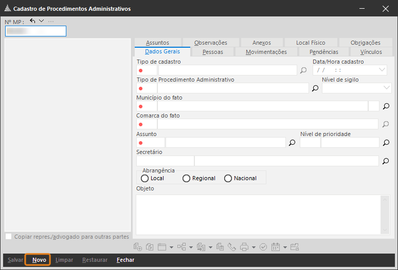The height and width of the screenshot is (270, 398).
Task: Click the Nº MP input field
Action: pyautogui.click(x=36, y=31)
